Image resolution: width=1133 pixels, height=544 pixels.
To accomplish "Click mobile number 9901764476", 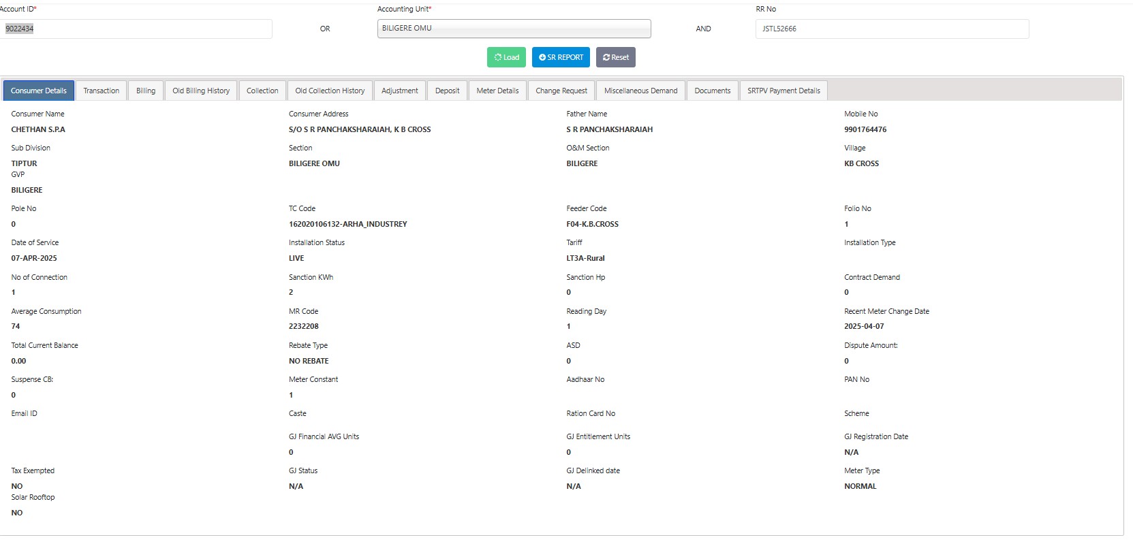I will pos(865,129).
